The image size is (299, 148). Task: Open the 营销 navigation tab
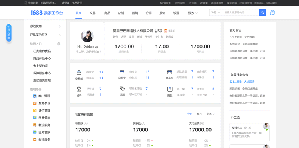(x=135, y=13)
